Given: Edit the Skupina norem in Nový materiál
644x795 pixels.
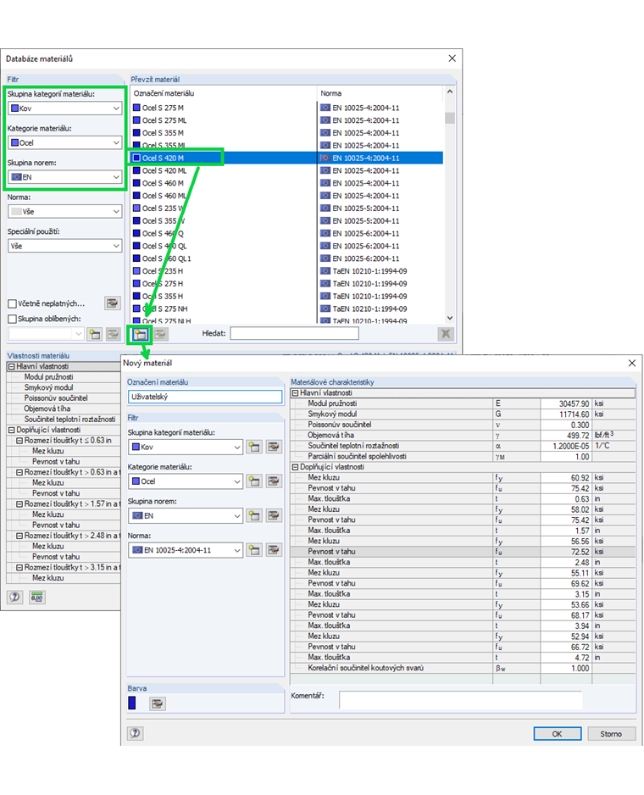Looking at the screenshot, I should (274, 515).
